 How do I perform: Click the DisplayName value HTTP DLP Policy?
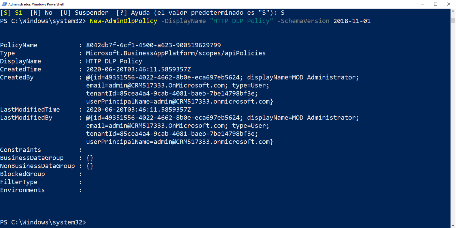pyautogui.click(x=114, y=61)
